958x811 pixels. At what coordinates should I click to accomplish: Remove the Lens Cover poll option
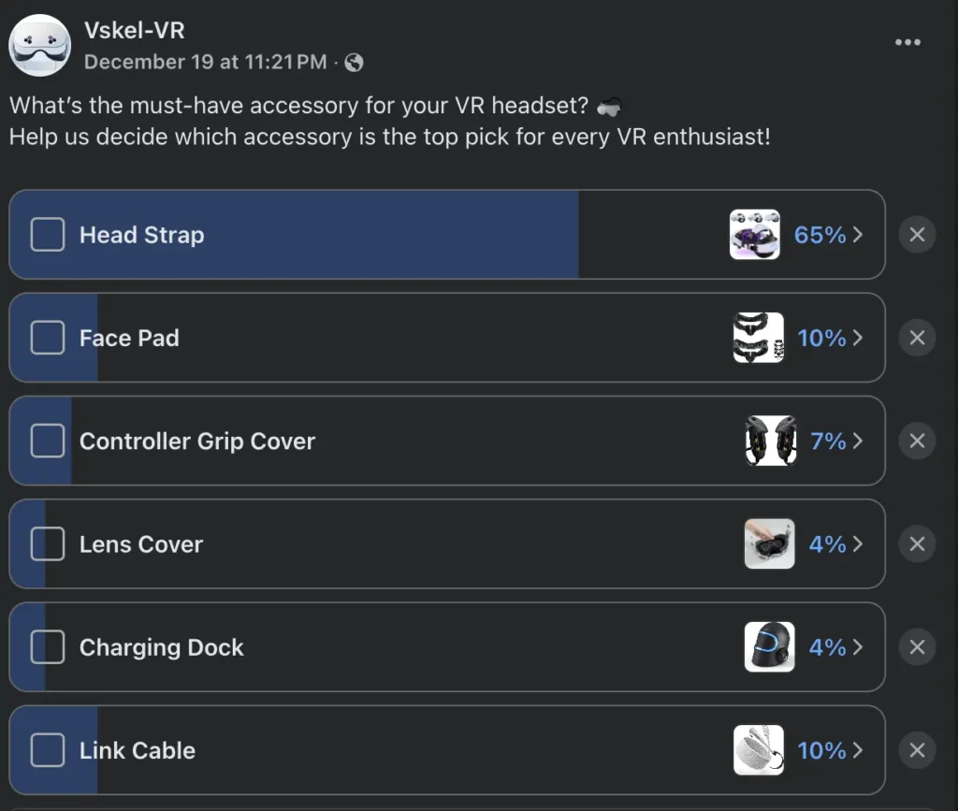pyautogui.click(x=917, y=544)
